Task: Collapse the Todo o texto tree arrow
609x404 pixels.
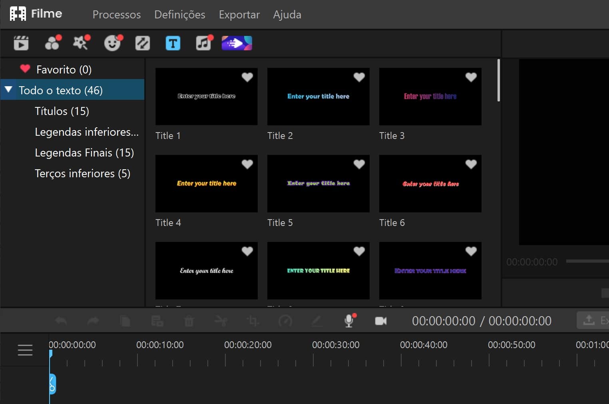Action: (x=8, y=90)
